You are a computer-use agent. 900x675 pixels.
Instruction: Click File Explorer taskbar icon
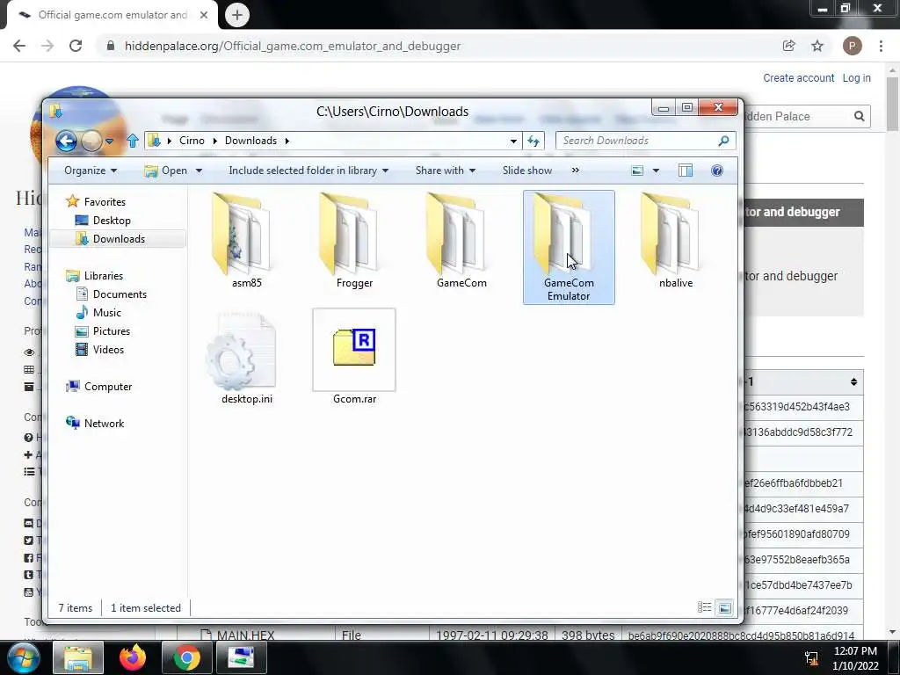coord(78,657)
